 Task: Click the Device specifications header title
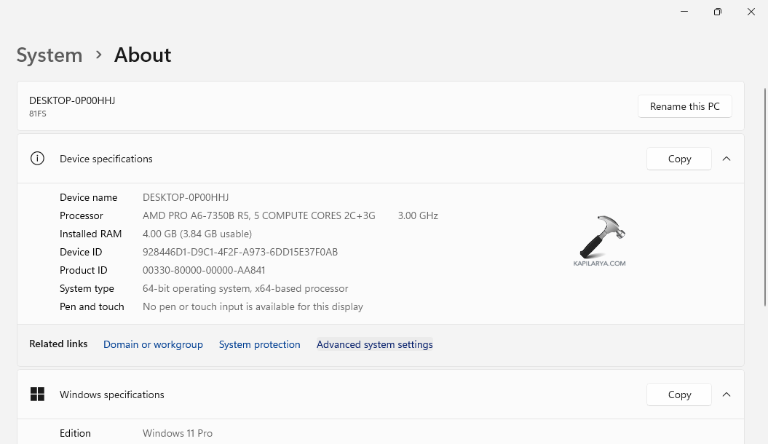106,159
